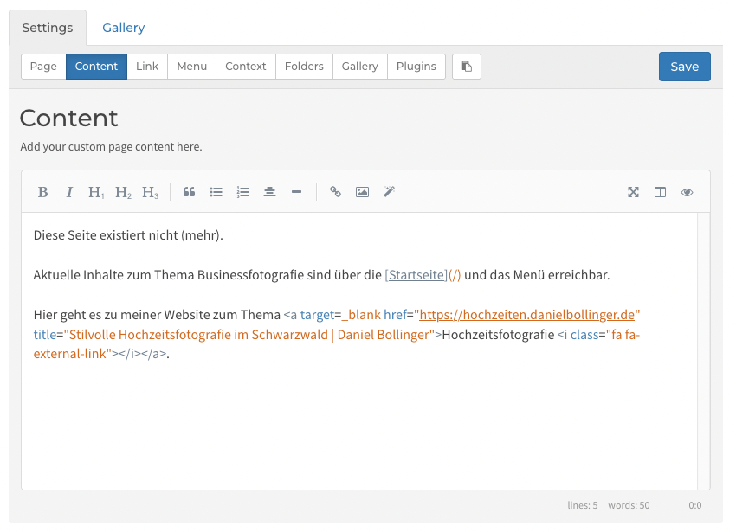Insert a blockquote with quote icon
This screenshot has height=532, width=736.
(x=189, y=192)
